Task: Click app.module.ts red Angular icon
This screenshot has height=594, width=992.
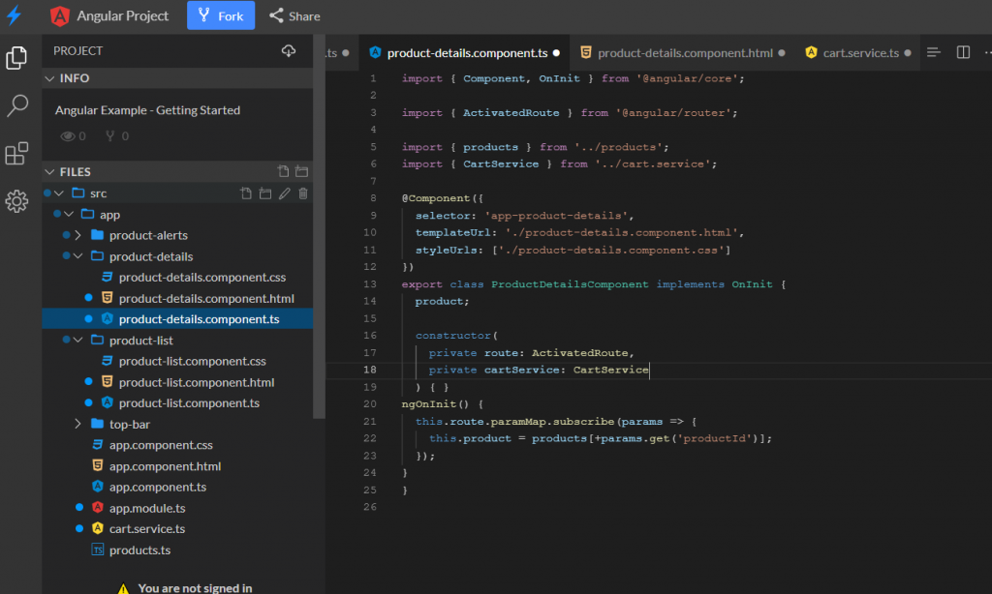Action: click(x=98, y=508)
